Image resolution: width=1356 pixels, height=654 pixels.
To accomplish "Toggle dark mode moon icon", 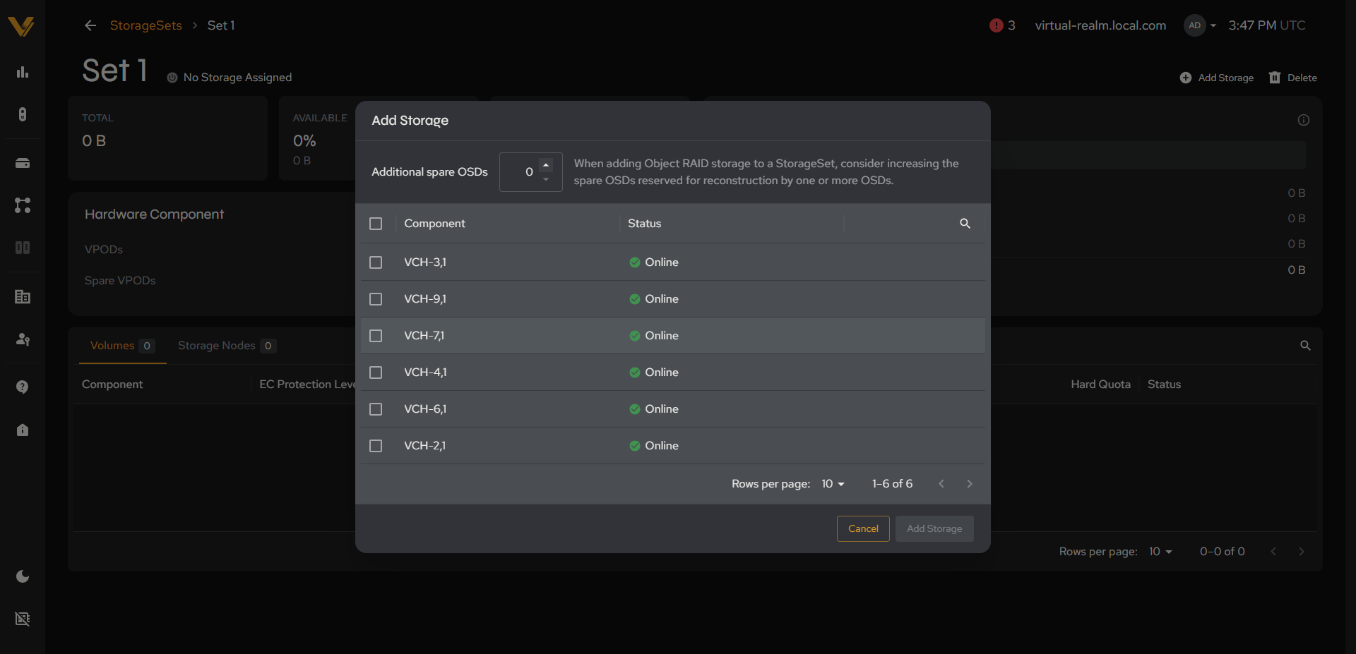I will 23,576.
